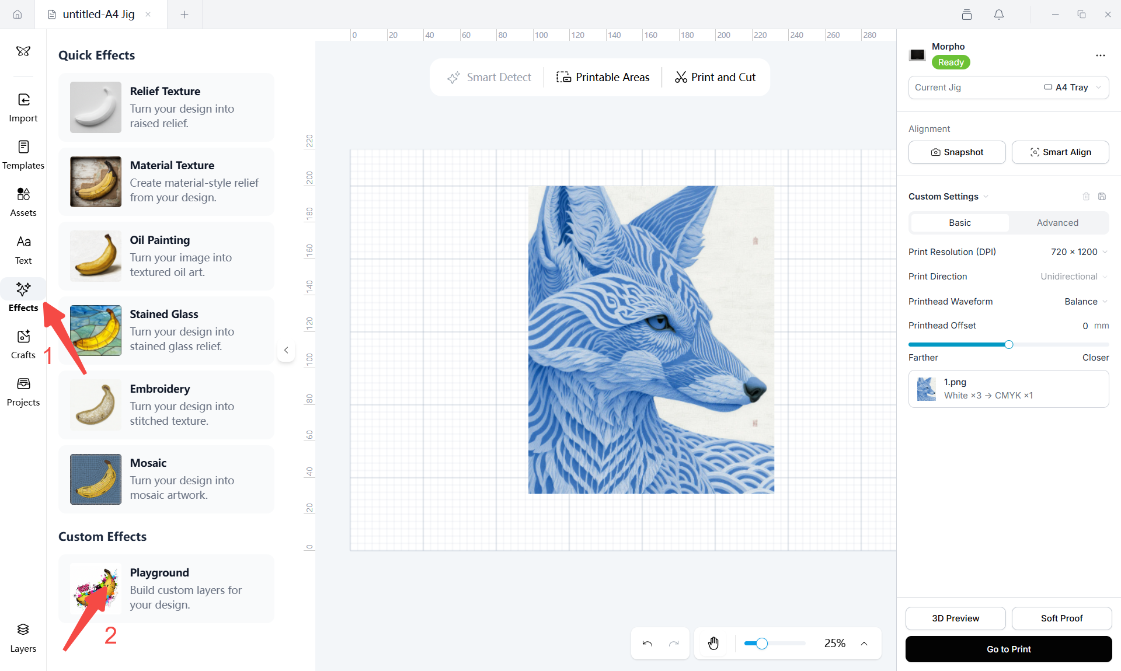Open the 3D Preview

(955, 618)
